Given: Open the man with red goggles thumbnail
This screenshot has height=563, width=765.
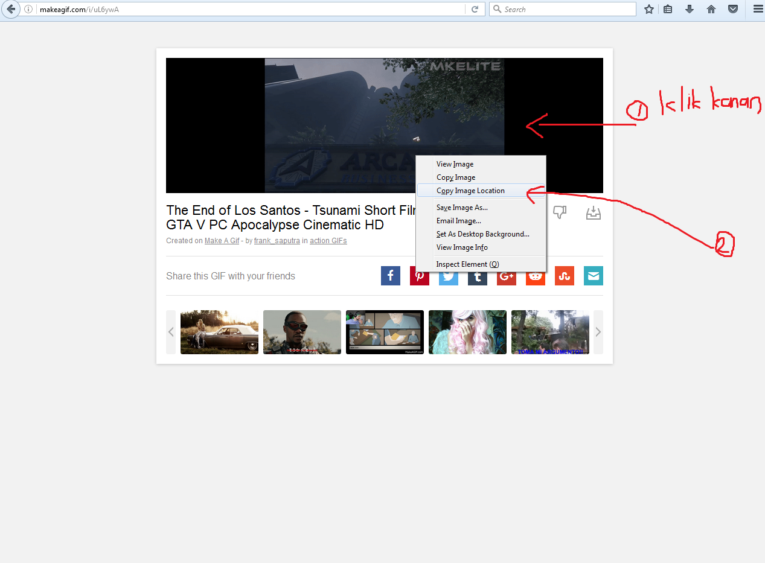Looking at the screenshot, I should [302, 332].
